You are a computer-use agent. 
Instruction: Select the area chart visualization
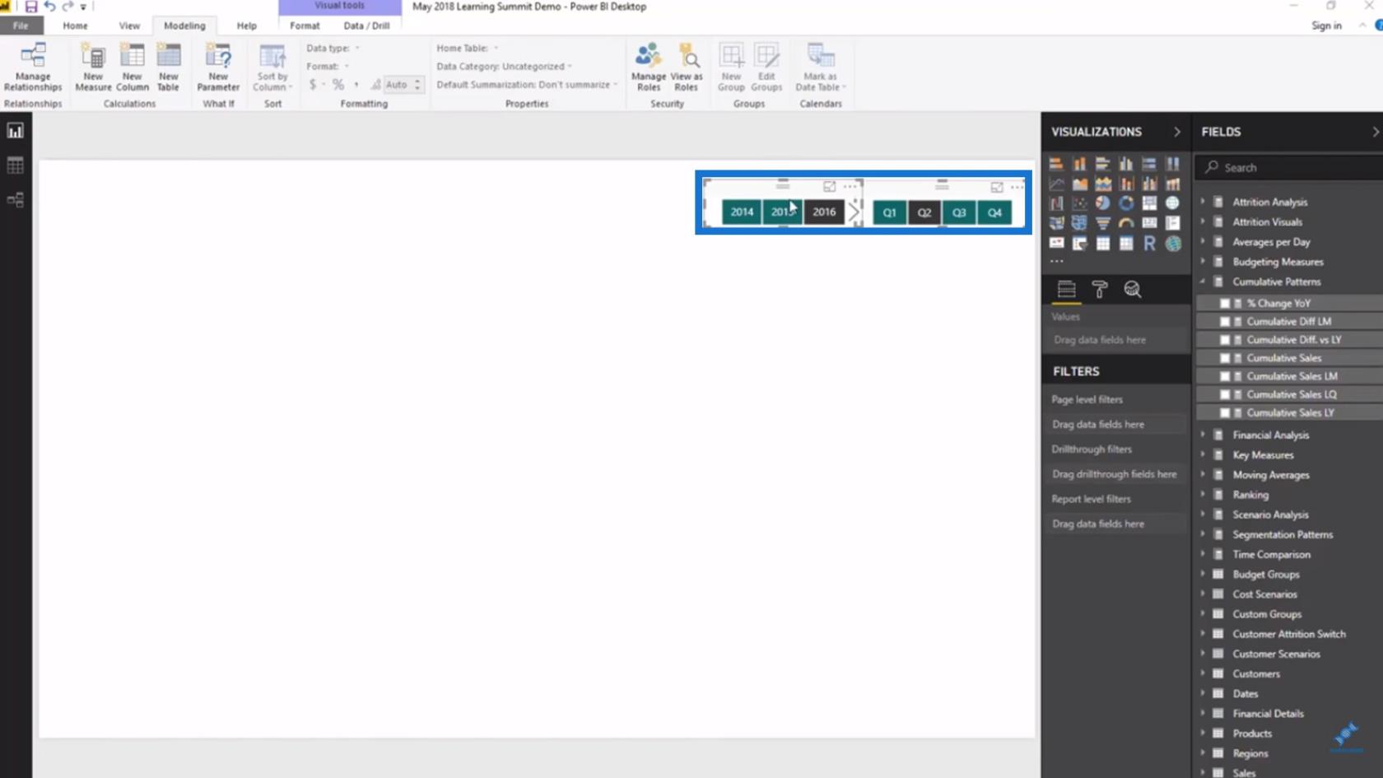tap(1080, 184)
